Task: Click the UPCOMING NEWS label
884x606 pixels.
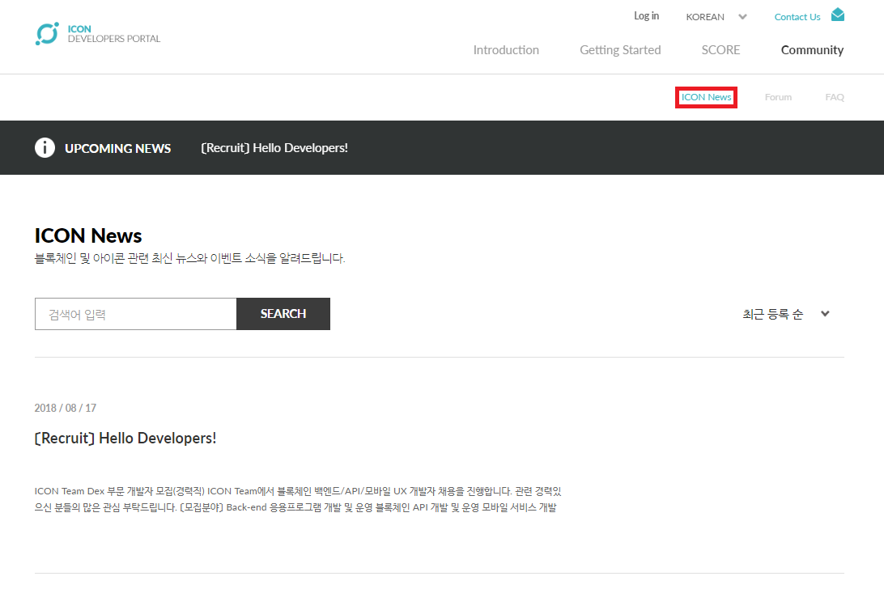Action: click(118, 148)
